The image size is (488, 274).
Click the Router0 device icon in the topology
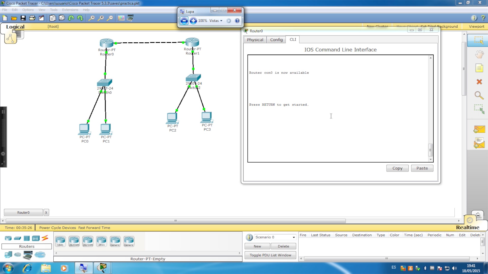pos(106,43)
